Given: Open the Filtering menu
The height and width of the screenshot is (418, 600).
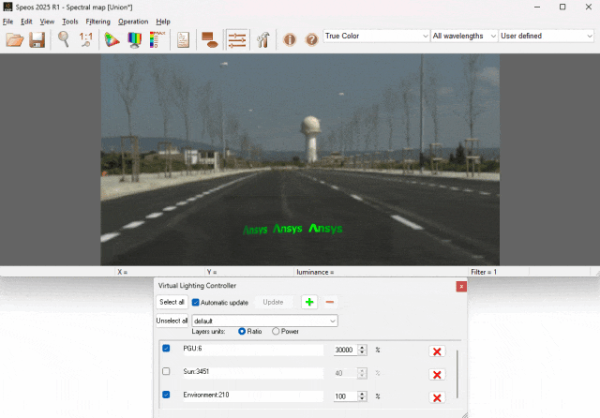Looking at the screenshot, I should tap(97, 21).
